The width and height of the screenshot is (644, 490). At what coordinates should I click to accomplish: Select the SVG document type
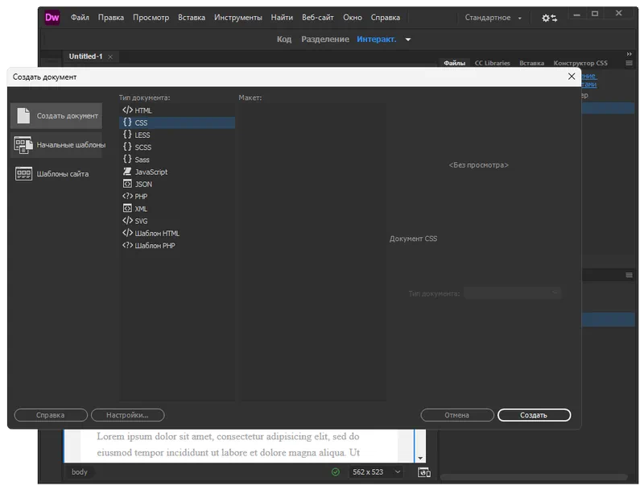click(x=177, y=221)
